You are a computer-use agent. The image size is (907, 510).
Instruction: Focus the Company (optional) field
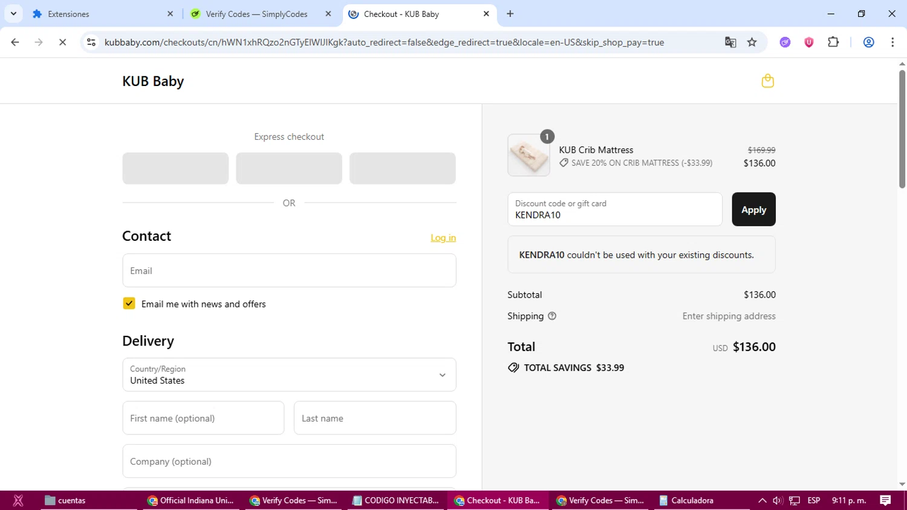click(289, 461)
